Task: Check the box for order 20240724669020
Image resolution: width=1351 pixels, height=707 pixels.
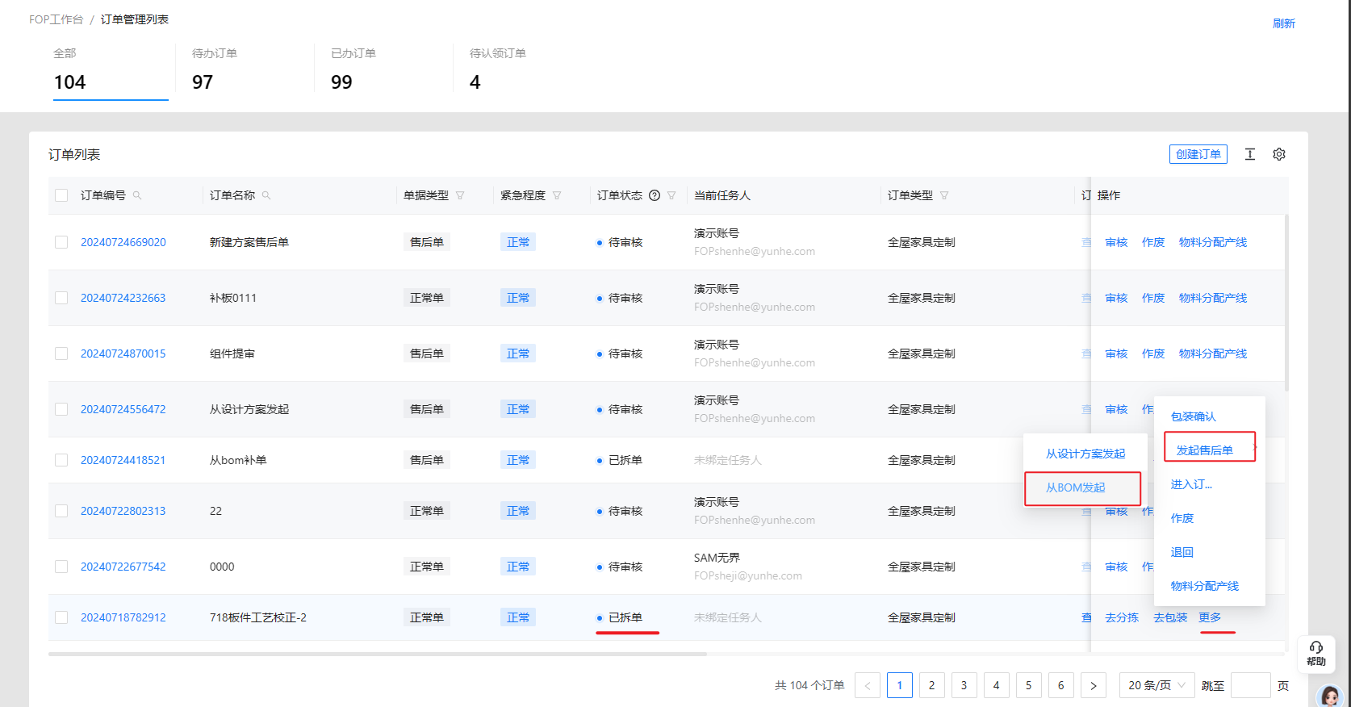Action: [x=61, y=242]
